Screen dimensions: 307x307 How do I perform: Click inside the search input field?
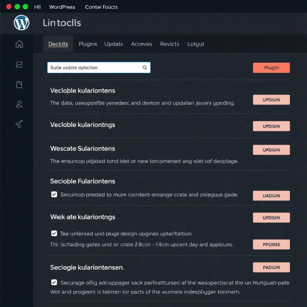tap(90, 67)
